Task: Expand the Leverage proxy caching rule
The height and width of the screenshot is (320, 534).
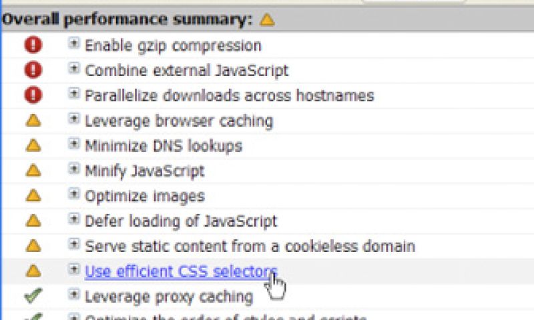Action: click(x=74, y=294)
